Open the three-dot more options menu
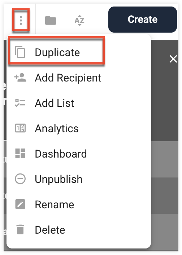This screenshot has height=255, width=182. click(21, 20)
